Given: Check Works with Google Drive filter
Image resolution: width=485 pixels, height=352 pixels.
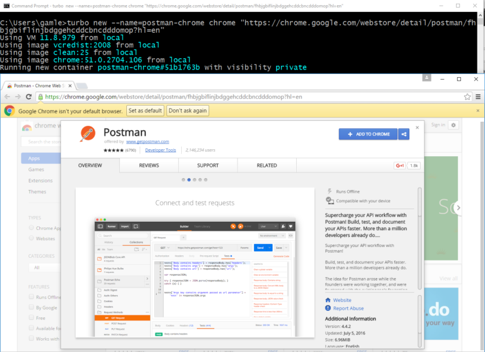Looking at the screenshot, I should click(x=31, y=338).
